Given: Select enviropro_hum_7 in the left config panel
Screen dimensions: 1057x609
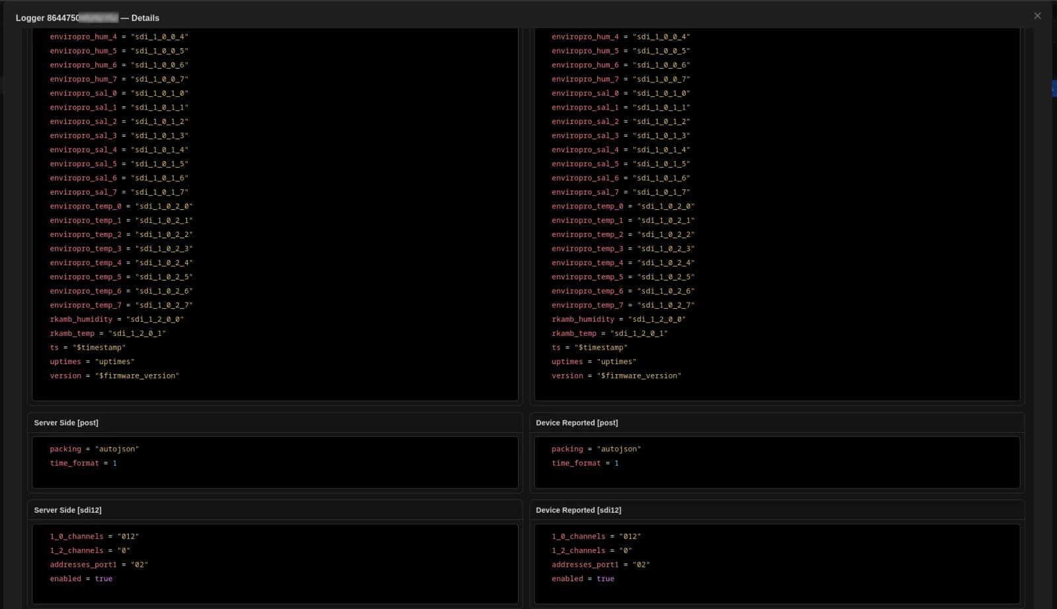Looking at the screenshot, I should pos(119,79).
